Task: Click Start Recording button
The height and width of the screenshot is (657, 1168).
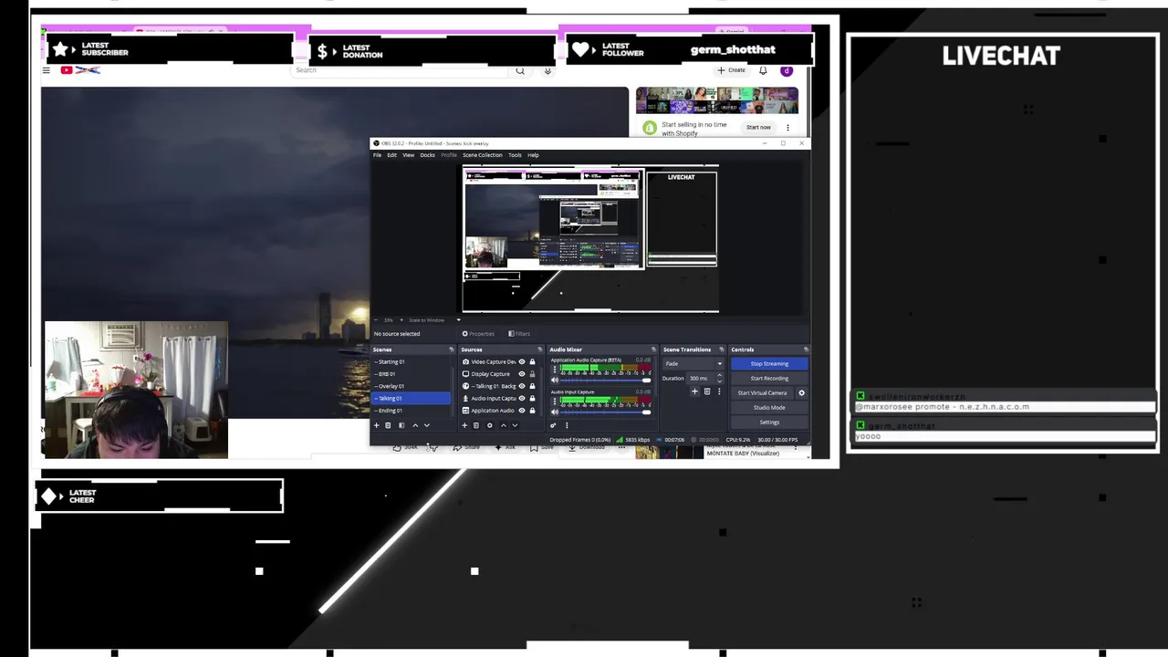Action: [x=769, y=378]
